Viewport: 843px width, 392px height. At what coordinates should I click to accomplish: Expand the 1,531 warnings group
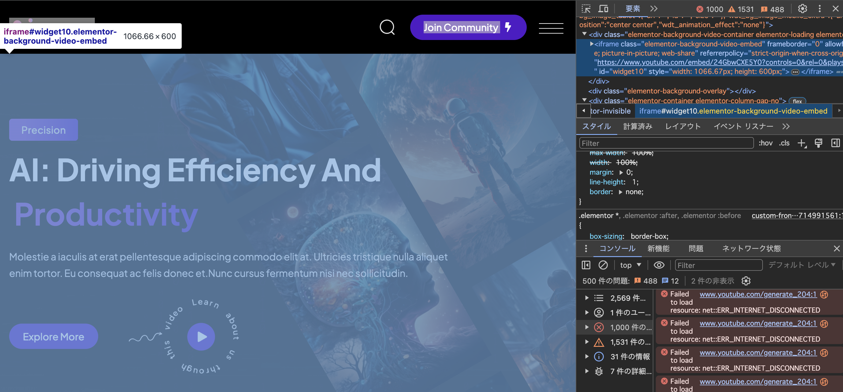[587, 342]
